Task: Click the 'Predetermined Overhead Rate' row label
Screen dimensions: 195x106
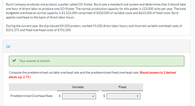Action: coord(32,96)
